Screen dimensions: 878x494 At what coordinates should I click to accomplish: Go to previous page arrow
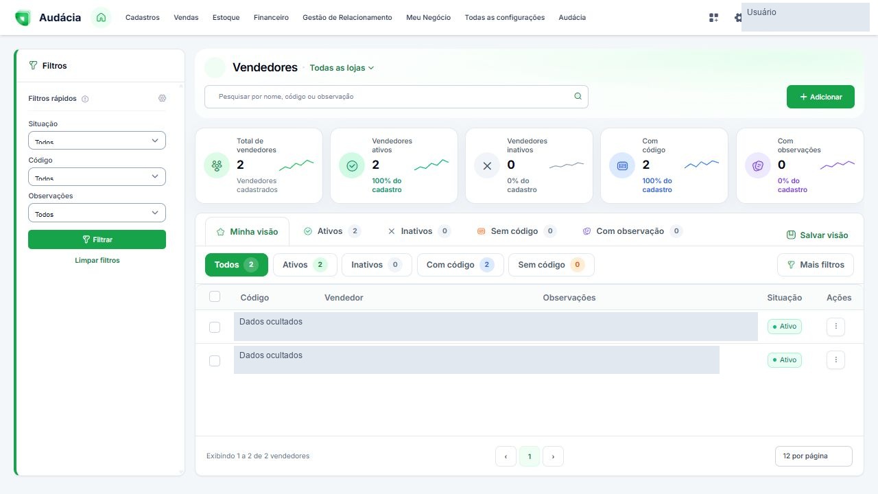506,456
